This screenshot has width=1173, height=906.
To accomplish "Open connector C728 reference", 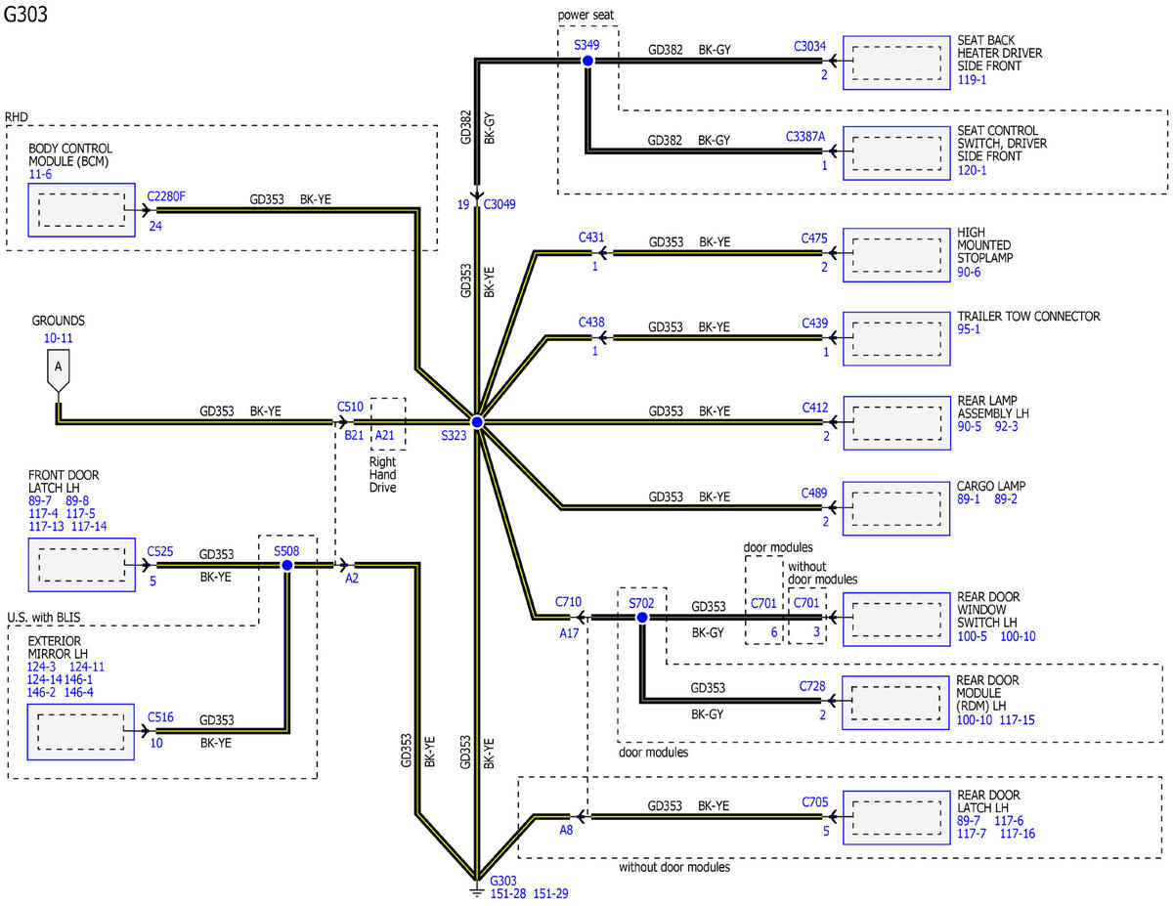I will [x=814, y=685].
